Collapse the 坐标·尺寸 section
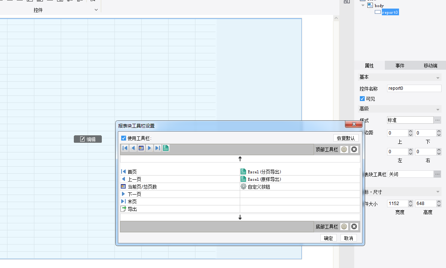446x268 pixels. click(x=438, y=192)
